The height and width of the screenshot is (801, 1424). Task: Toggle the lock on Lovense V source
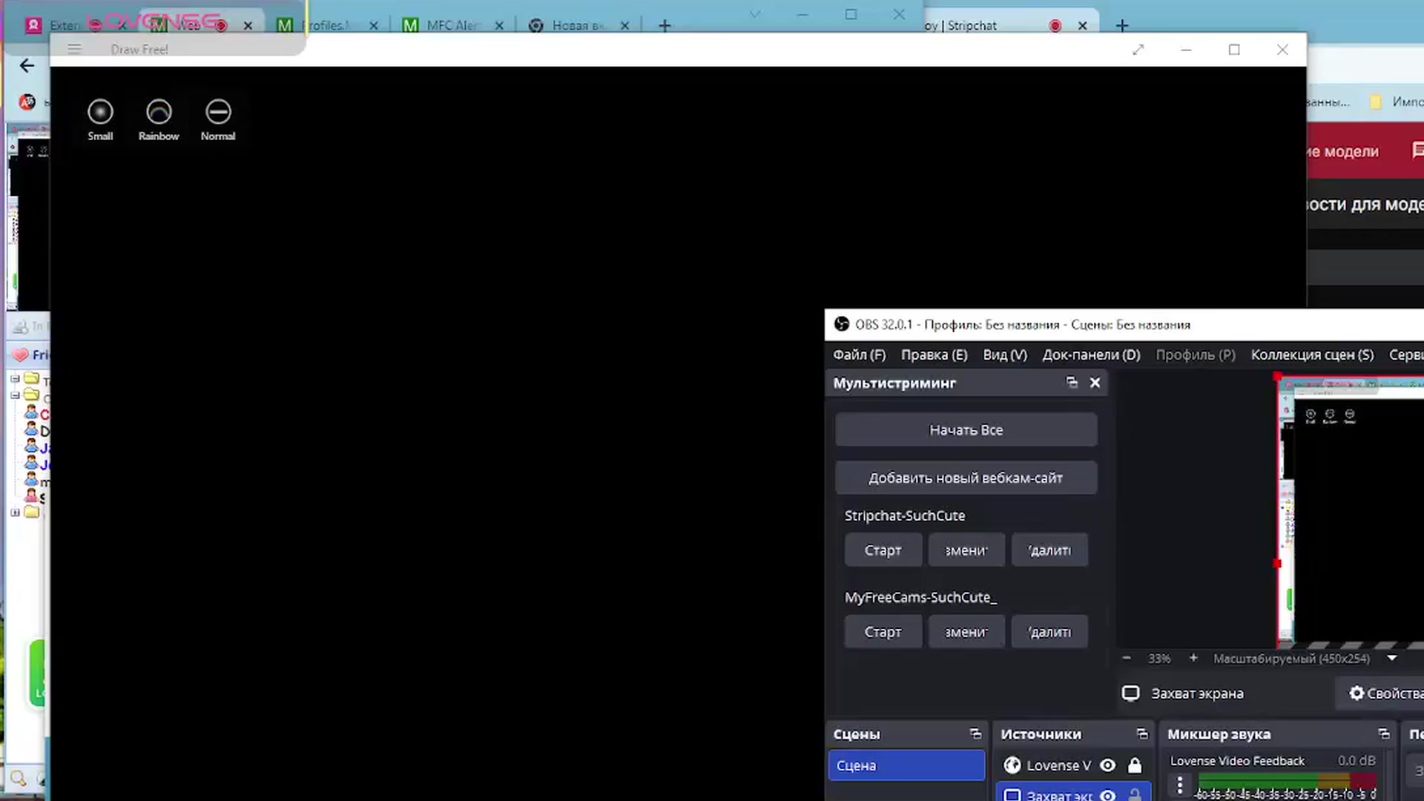(1135, 765)
